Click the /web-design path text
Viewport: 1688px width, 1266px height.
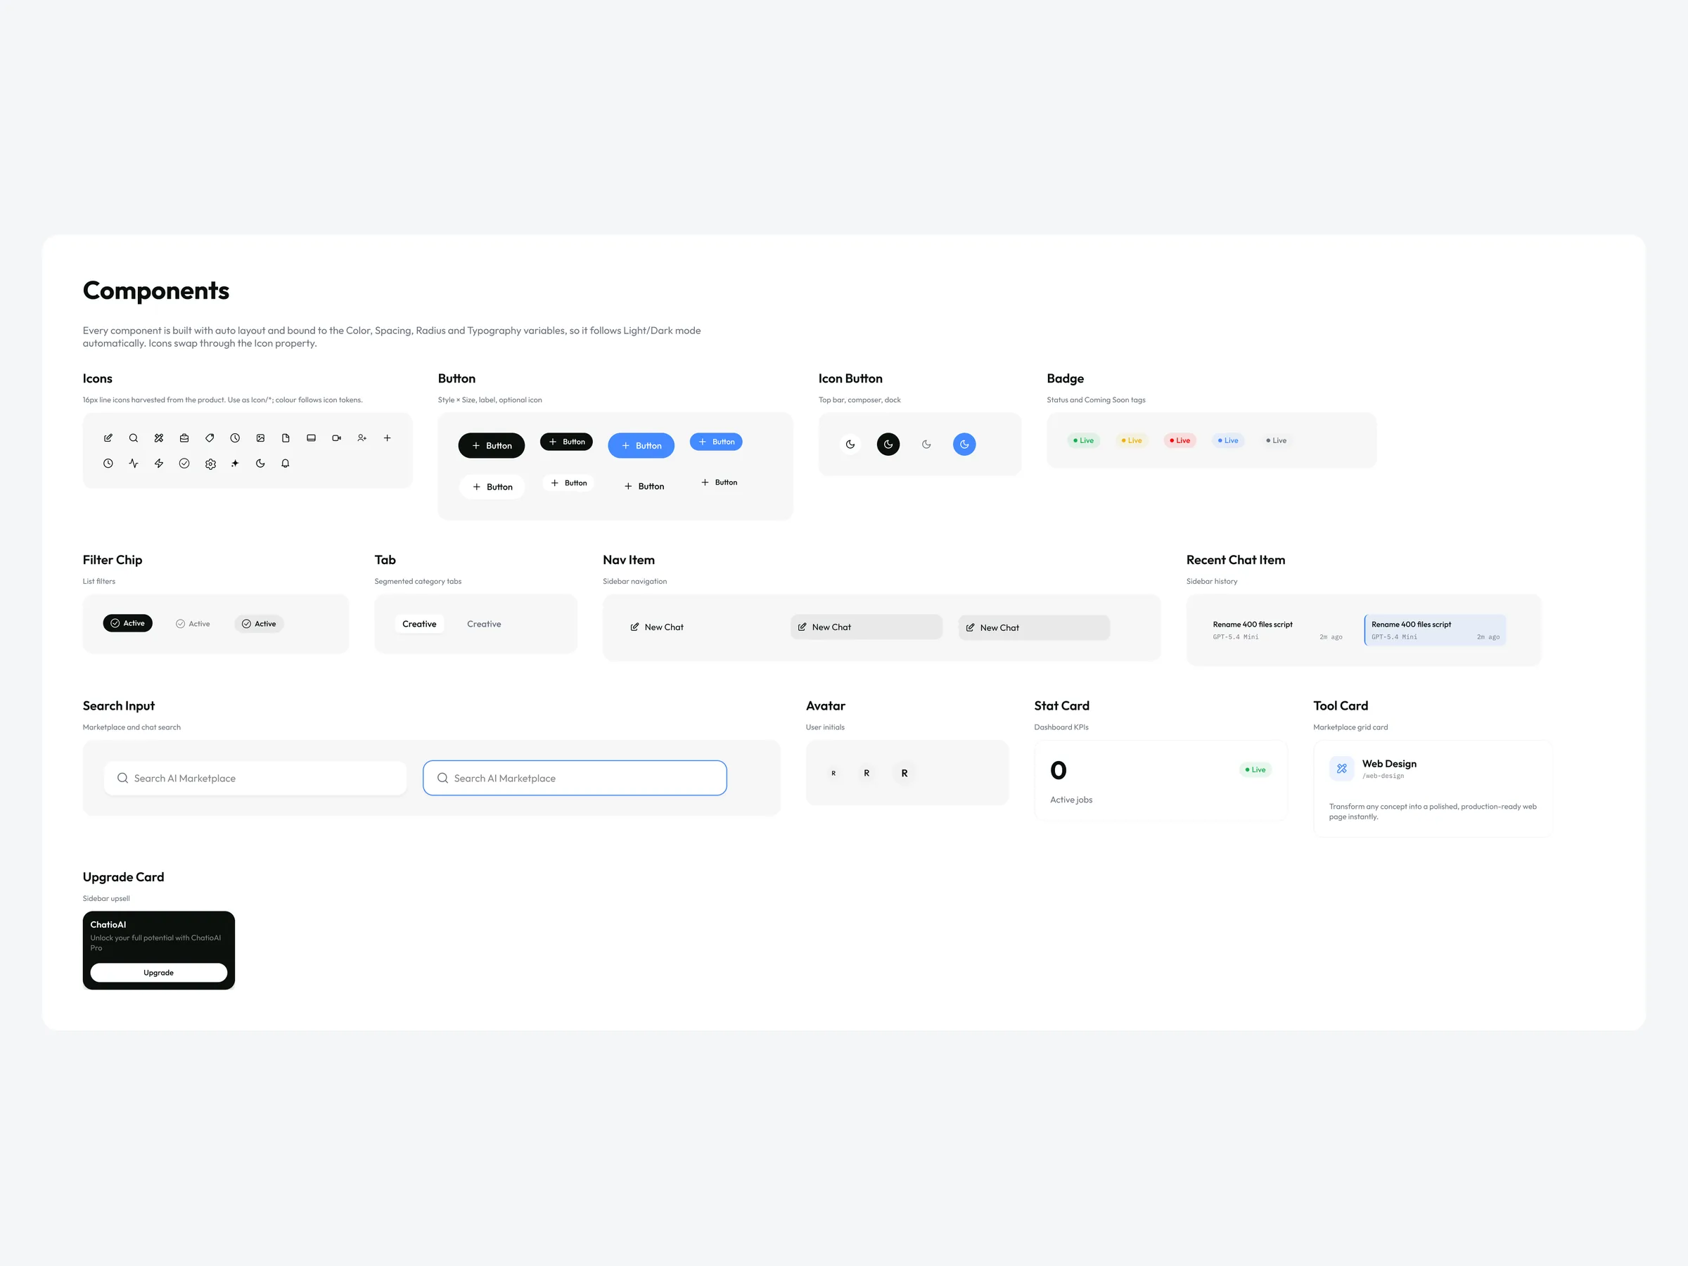coord(1383,776)
